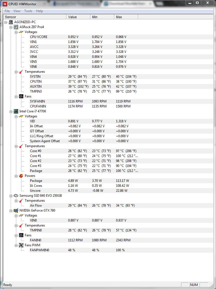
Task: Click the Sensor column header
Action: (x=35, y=17)
